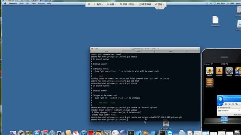Screen dimensions: 241x135
Task: Open the httpd.conf file on the desktop
Action: pos(215,21)
